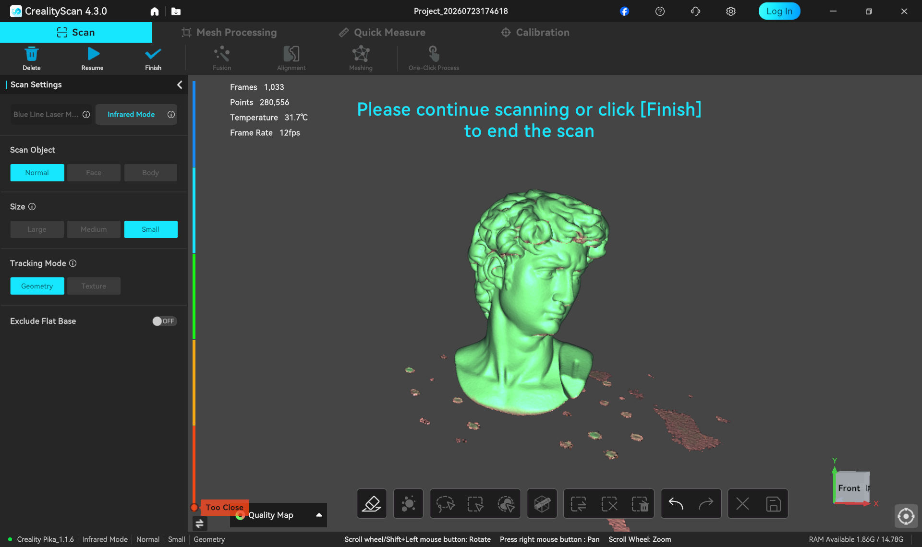Screen dimensions: 922x547
Task: Open the help question mark icon
Action: pos(660,11)
